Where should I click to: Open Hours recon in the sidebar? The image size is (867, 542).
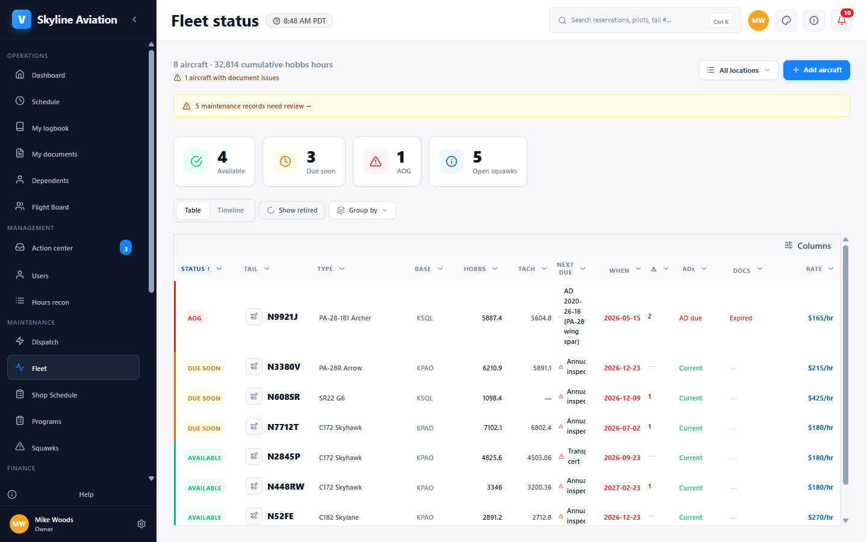[x=73, y=302]
